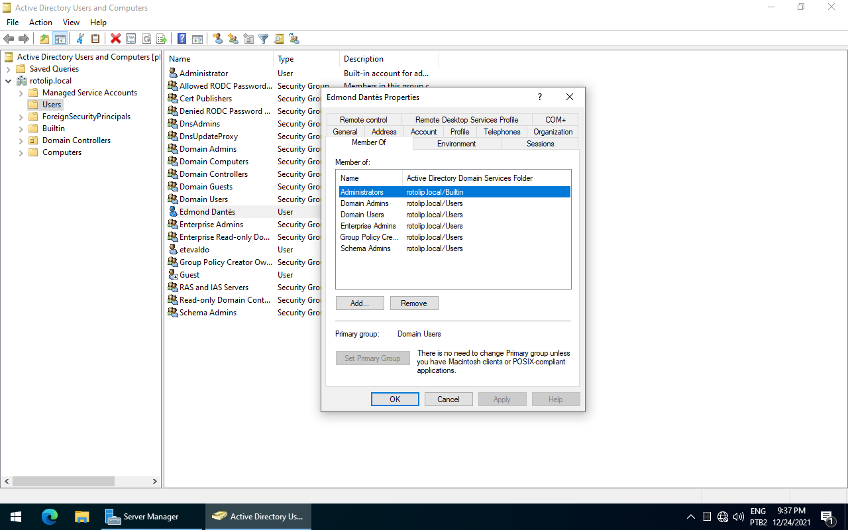
Task: Click the Up One Level folder icon
Action: point(44,39)
